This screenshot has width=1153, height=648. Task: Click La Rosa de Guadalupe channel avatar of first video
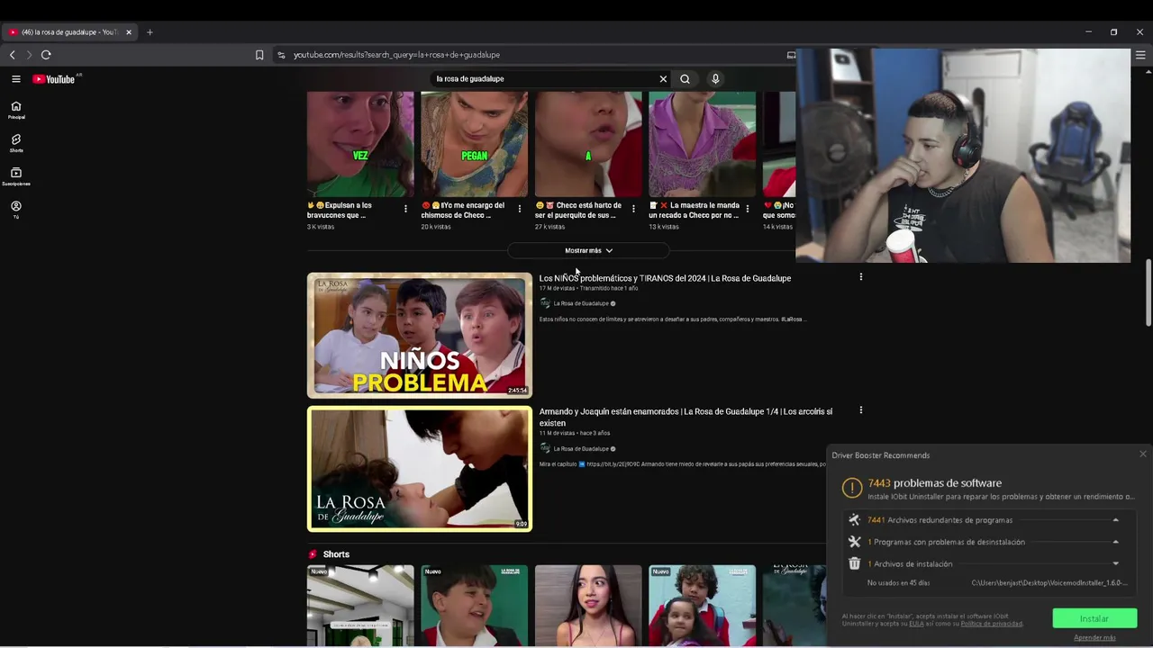[545, 303]
